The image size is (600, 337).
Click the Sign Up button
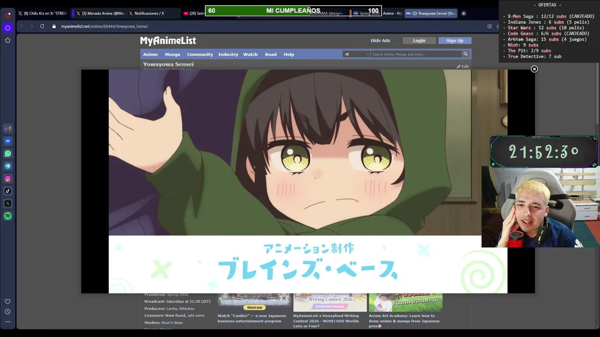tap(455, 41)
